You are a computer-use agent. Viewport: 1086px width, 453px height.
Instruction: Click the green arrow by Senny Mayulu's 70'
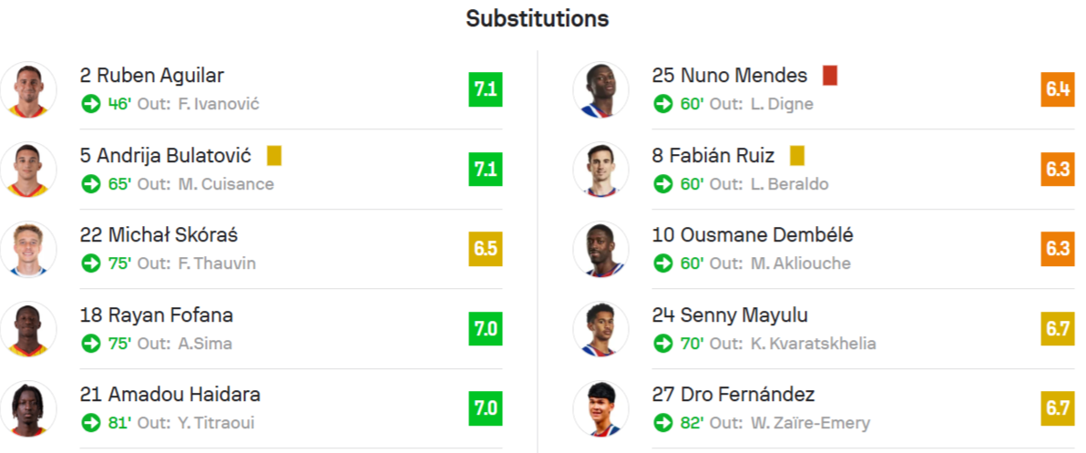pyautogui.click(x=663, y=344)
